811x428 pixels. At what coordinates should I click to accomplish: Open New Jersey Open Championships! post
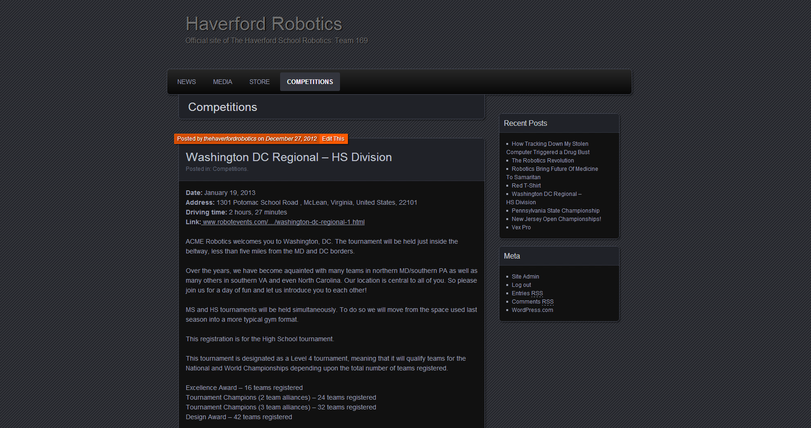556,219
